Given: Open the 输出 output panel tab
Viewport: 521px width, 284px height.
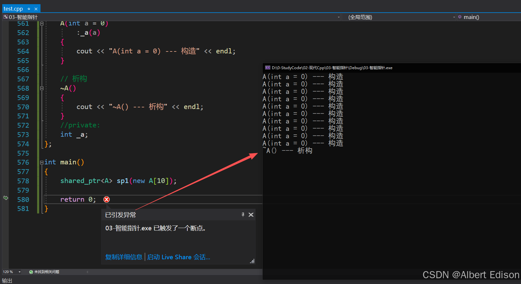Looking at the screenshot, I should tap(7, 280).
